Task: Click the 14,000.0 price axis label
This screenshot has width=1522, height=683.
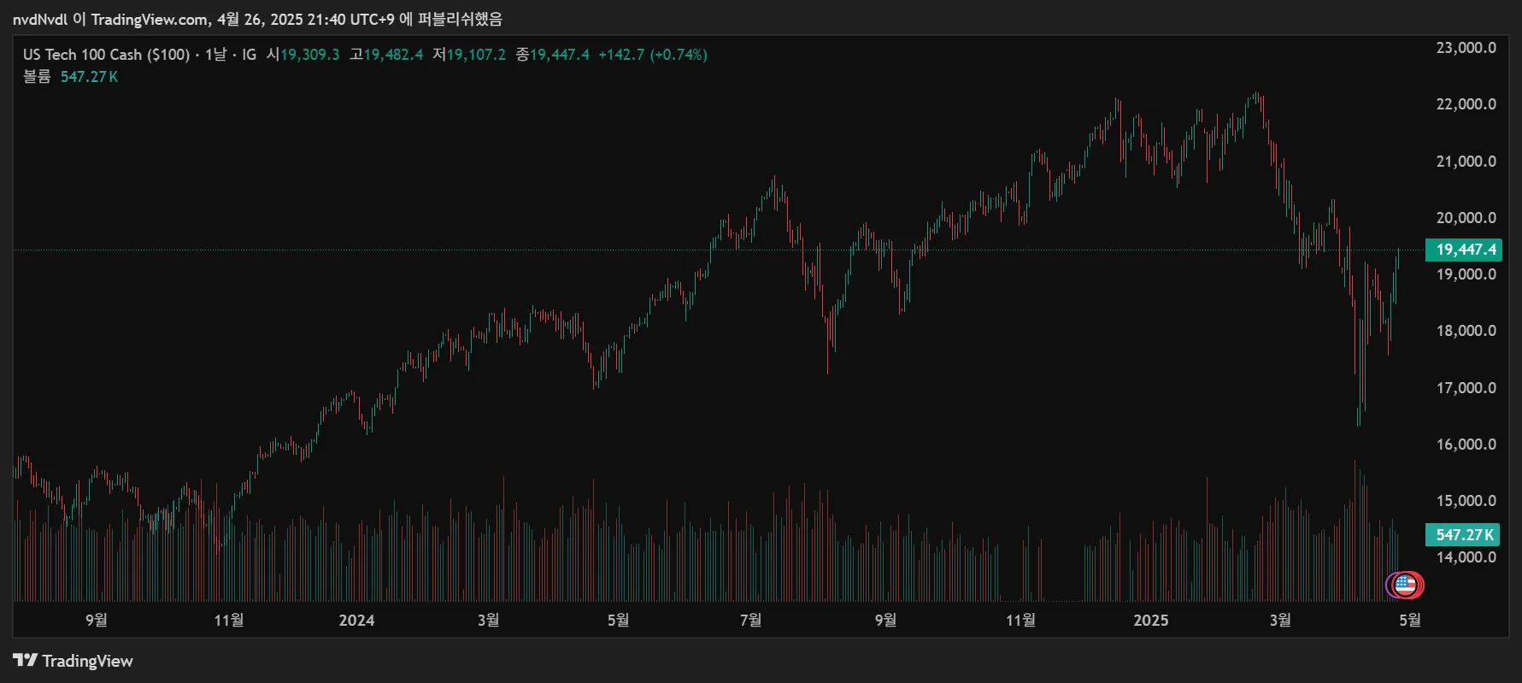Action: click(x=1466, y=557)
